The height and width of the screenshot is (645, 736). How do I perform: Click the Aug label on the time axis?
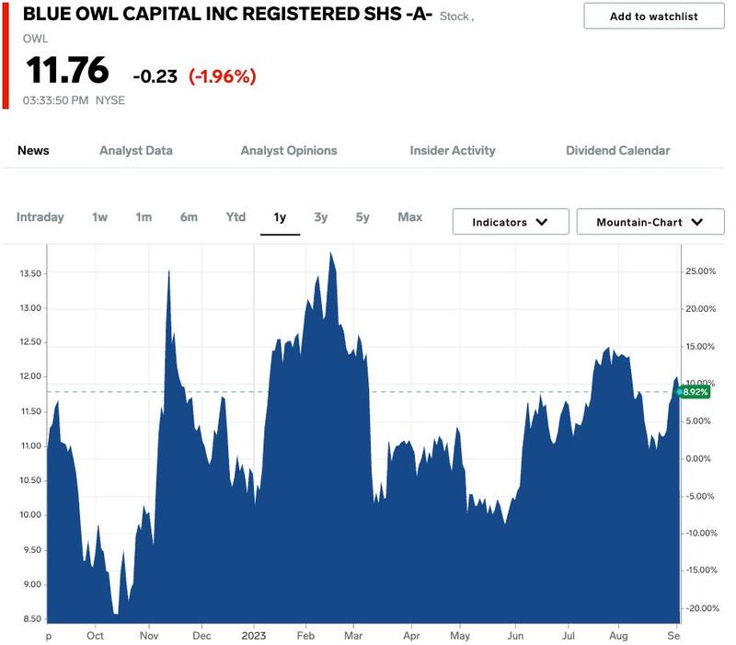pyautogui.click(x=618, y=636)
